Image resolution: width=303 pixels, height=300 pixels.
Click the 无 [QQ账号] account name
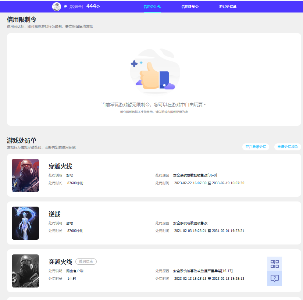[73, 7]
